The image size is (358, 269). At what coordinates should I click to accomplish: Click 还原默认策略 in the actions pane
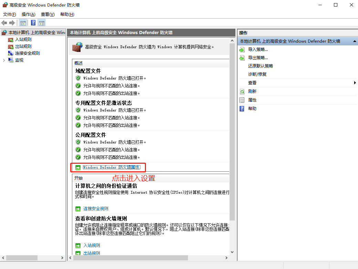[261, 66]
